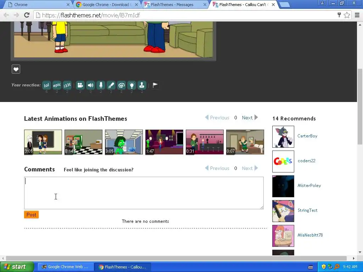React with the epic badge
Viewport: 363px width, 272px height.
(x=57, y=85)
